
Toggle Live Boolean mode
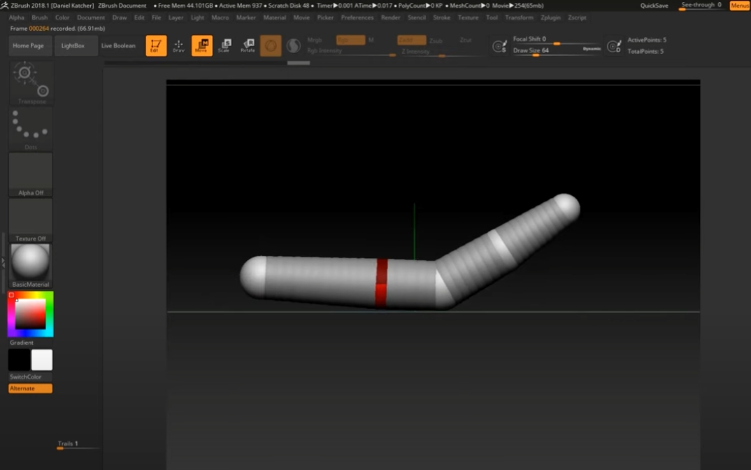tap(118, 45)
